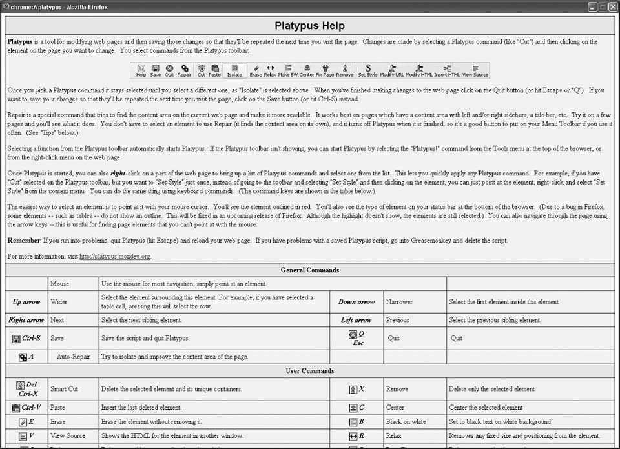Select the Modify HTML tool in toolbar
Viewport: 620px width, 449px height.
tap(419, 70)
